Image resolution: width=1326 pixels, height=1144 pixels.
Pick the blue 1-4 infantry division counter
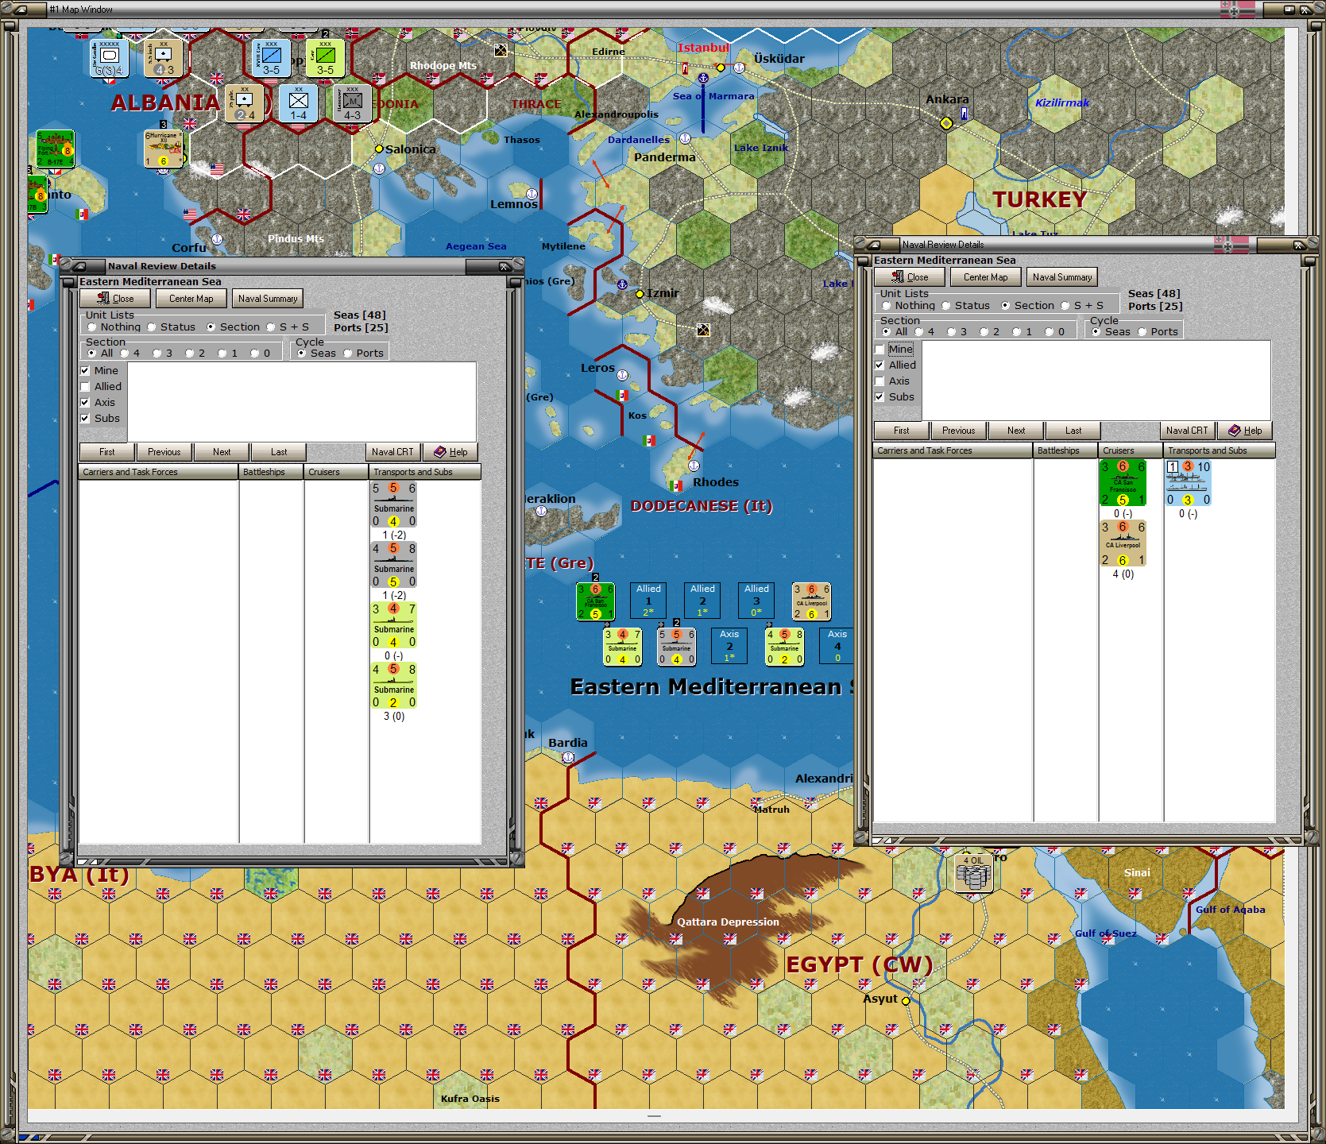299,103
